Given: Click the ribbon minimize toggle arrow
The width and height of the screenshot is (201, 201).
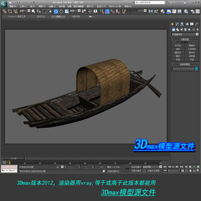Looking at the screenshot, I should 91,17.
